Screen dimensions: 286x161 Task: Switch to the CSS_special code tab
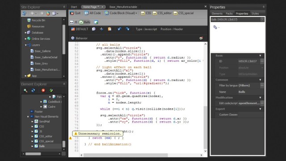(184, 13)
